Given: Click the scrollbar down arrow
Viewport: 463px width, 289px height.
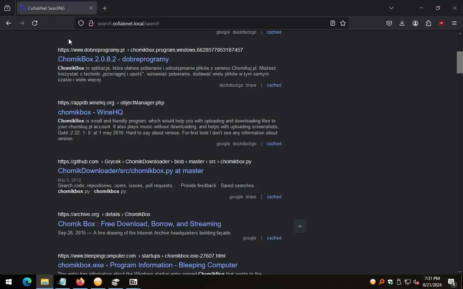Looking at the screenshot, I should [460, 272].
